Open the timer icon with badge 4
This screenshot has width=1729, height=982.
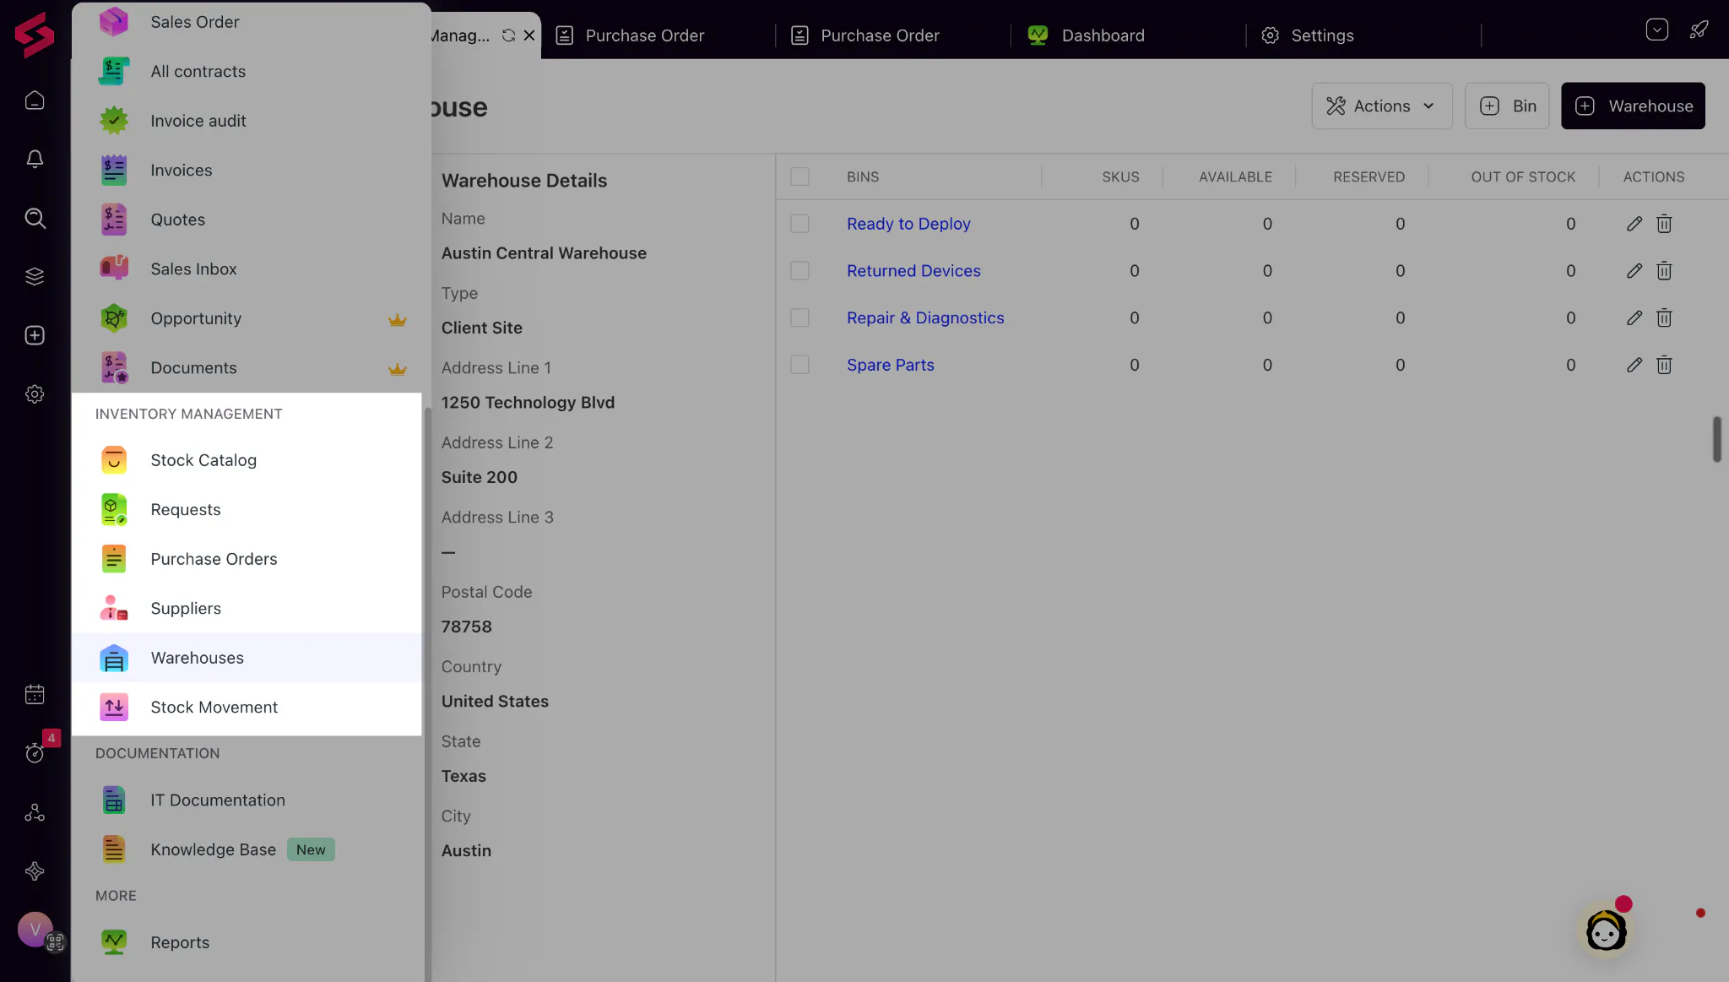pyautogui.click(x=35, y=752)
